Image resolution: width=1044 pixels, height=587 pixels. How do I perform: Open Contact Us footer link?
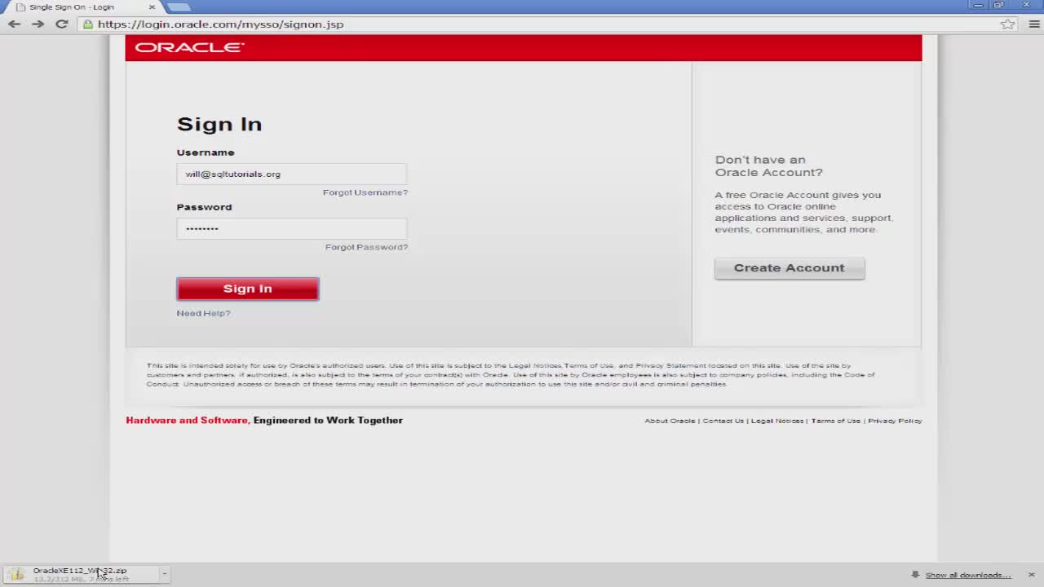pos(723,421)
